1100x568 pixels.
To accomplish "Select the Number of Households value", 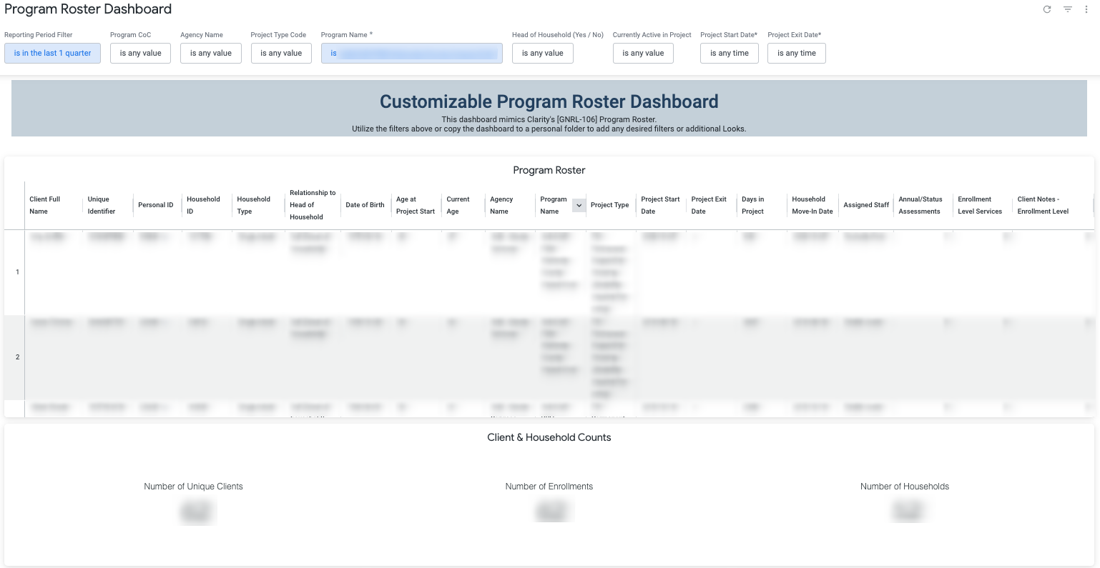I will (908, 510).
